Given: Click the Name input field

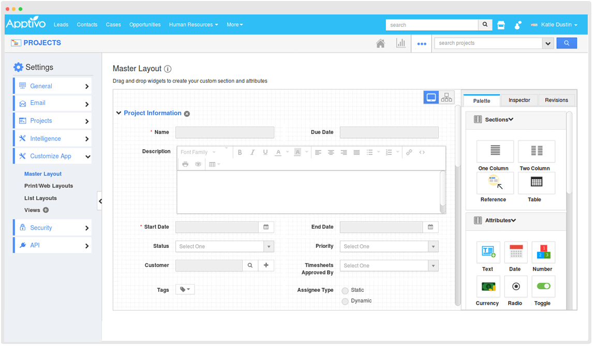Looking at the screenshot, I should point(225,133).
